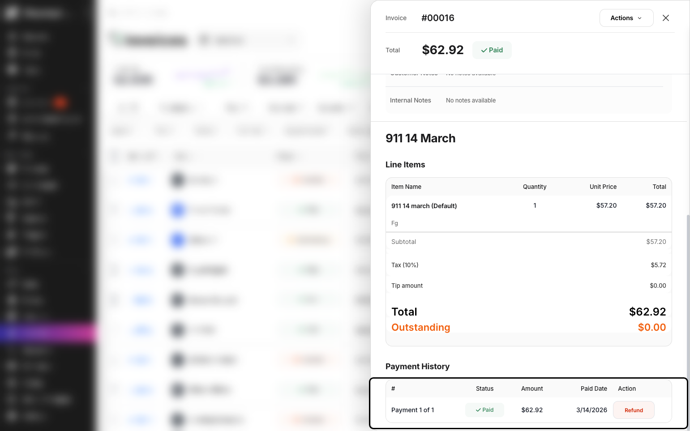Image resolution: width=690 pixels, height=431 pixels.
Task: Click the Item Name column header
Action: point(406,187)
